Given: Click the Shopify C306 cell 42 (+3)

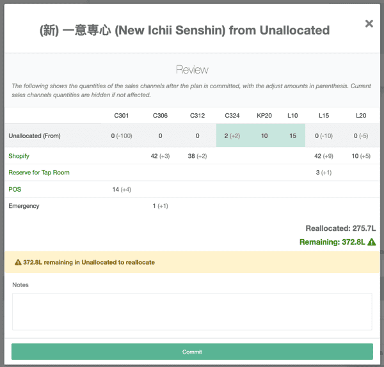Looking at the screenshot, I should (x=160, y=156).
